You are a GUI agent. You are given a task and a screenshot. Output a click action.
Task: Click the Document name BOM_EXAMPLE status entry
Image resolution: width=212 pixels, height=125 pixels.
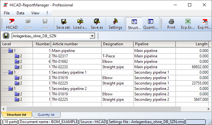click(x=49, y=122)
